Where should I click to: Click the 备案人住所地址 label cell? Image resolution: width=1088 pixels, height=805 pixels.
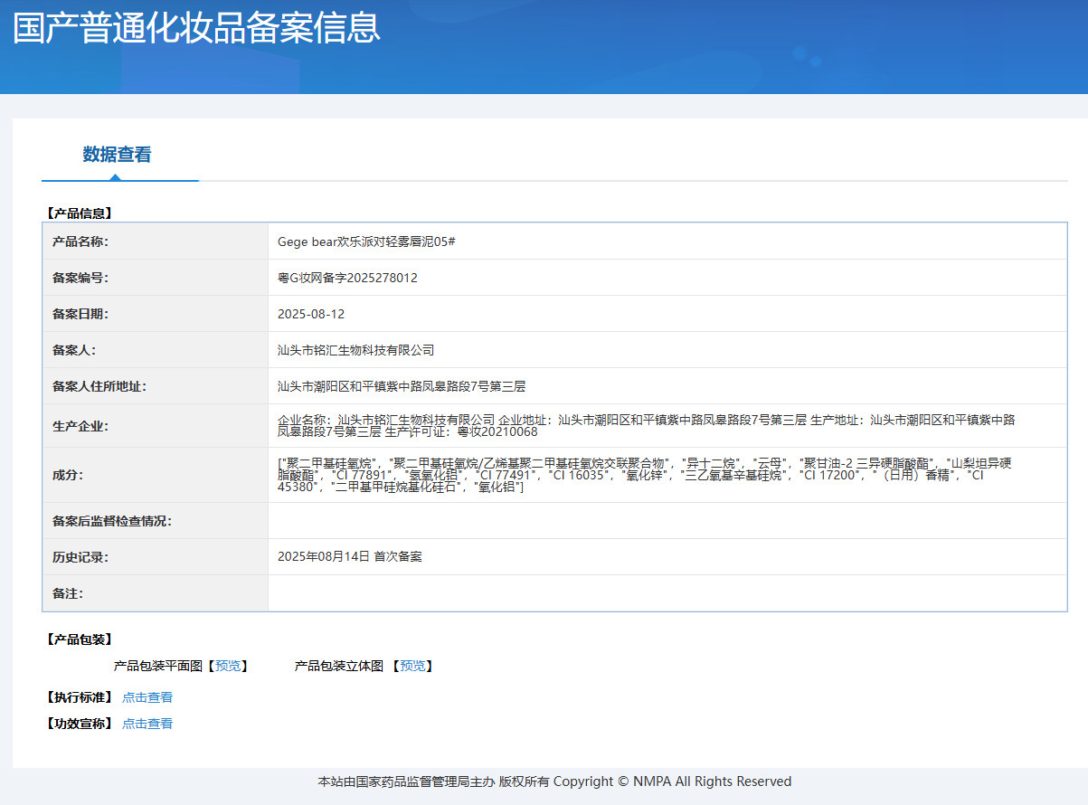[x=156, y=386]
